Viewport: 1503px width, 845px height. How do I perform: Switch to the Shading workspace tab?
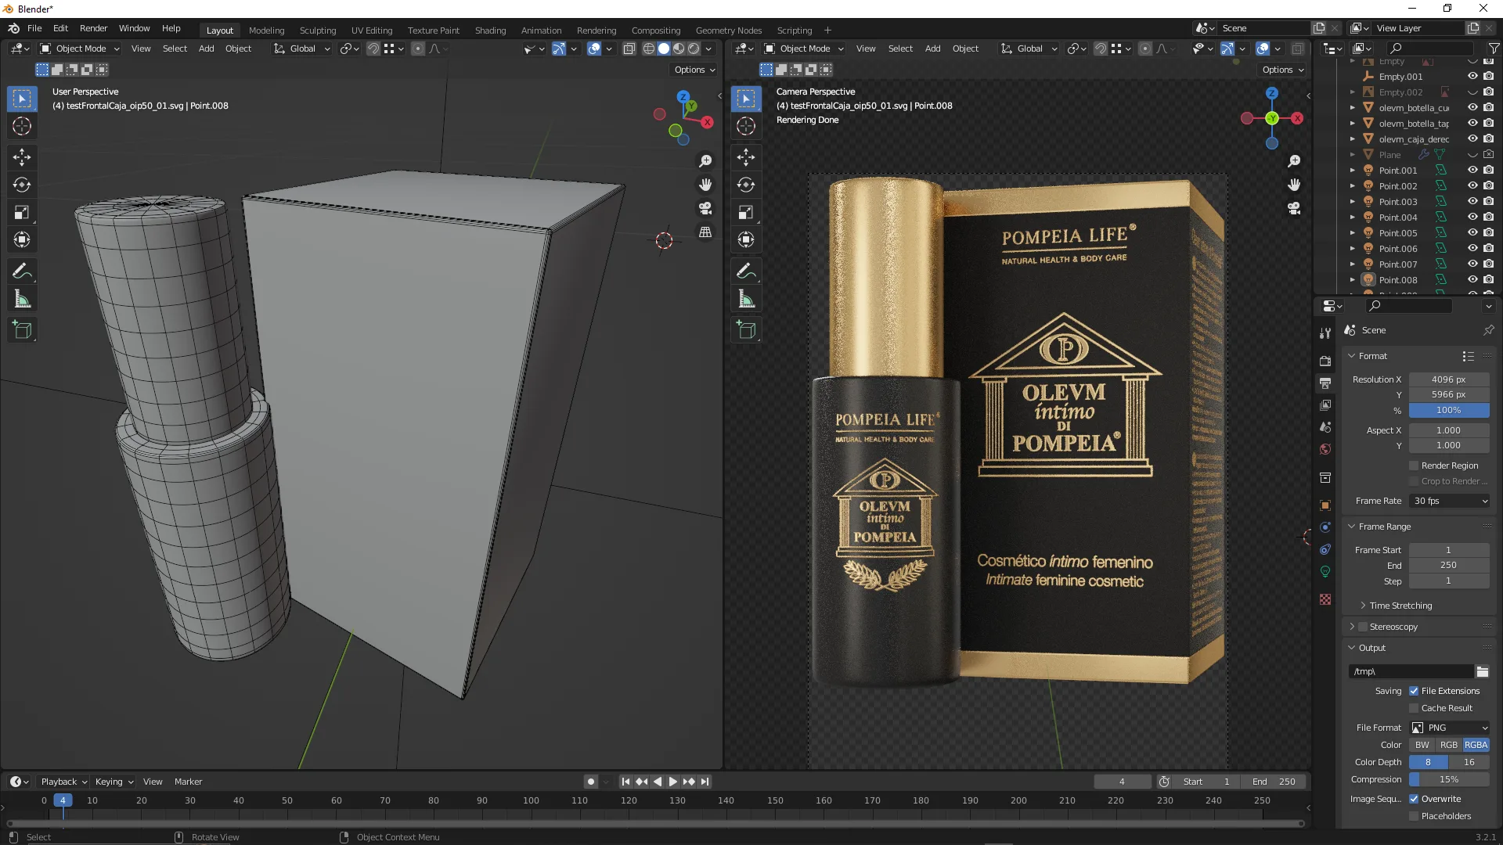pos(490,30)
